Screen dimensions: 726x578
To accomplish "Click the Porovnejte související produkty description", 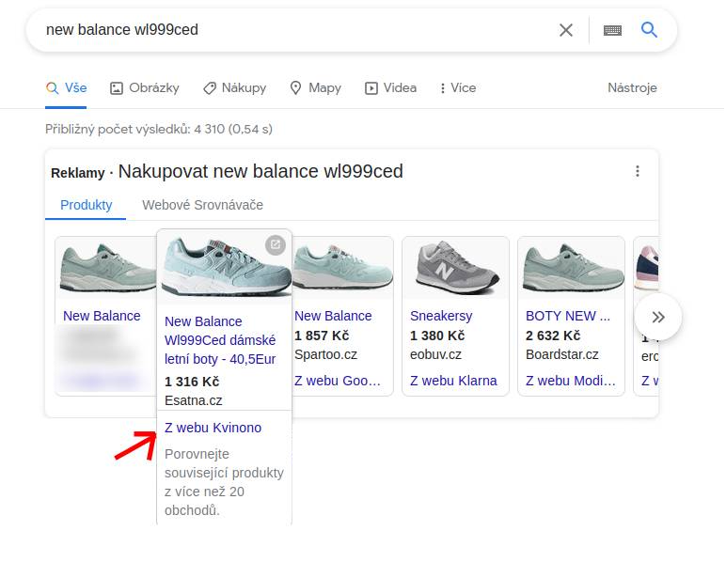I will pyautogui.click(x=224, y=482).
